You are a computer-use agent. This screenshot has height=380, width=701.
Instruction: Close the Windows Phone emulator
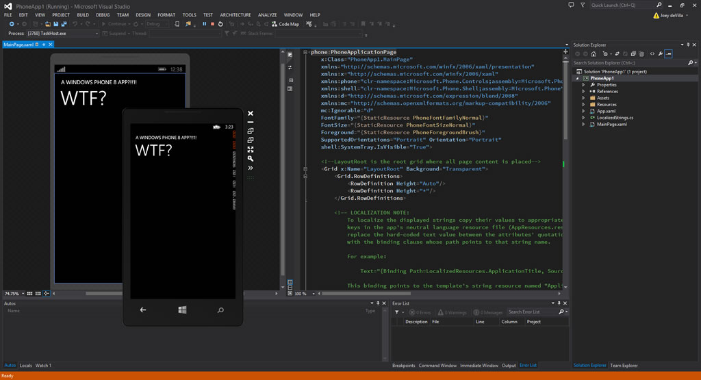[x=251, y=114]
